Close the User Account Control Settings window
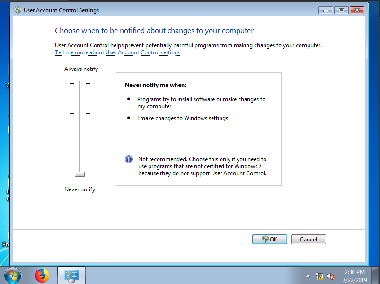This screenshot has width=380, height=284. (x=357, y=10)
